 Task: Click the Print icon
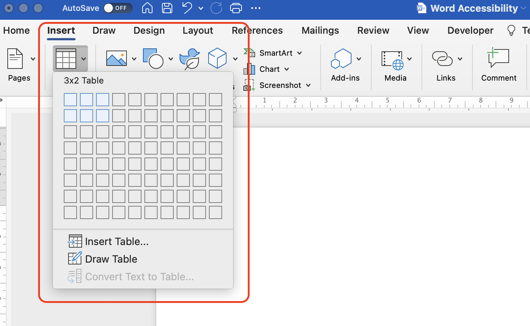coord(236,8)
